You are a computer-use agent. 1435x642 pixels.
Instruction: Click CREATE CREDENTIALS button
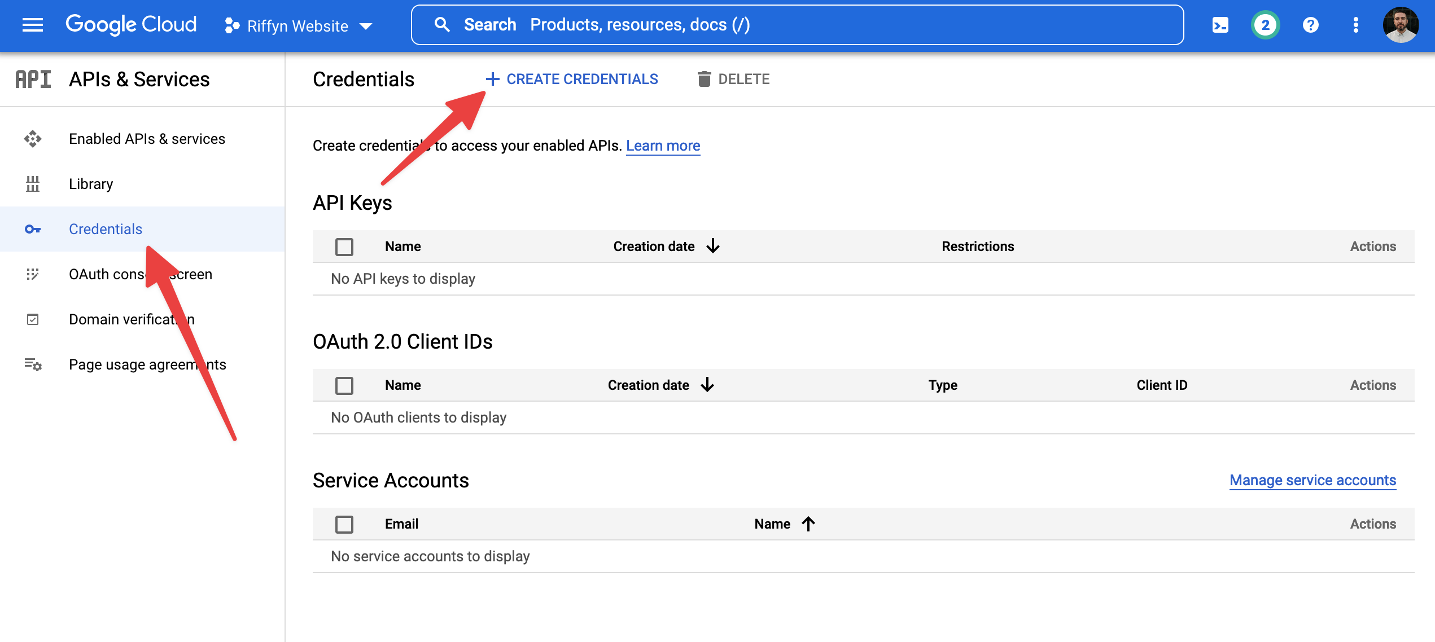(x=572, y=79)
